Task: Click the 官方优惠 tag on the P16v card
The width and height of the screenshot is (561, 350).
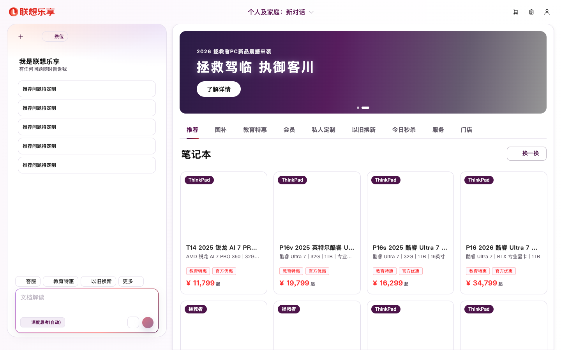Action: [318, 271]
